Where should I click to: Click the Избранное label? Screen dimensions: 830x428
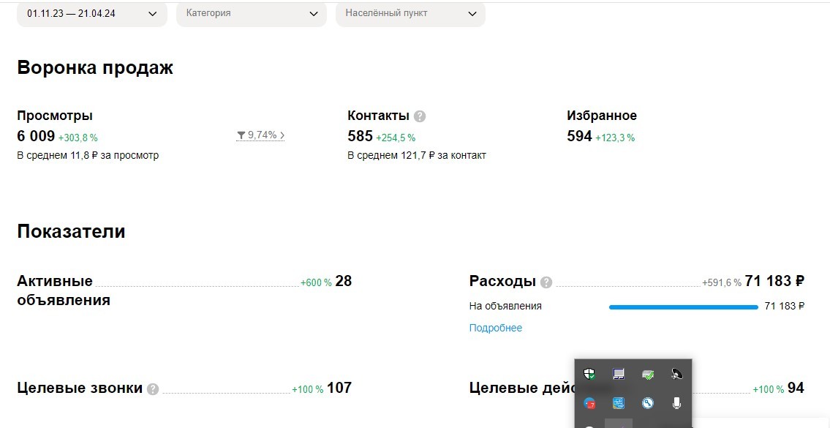click(x=602, y=116)
